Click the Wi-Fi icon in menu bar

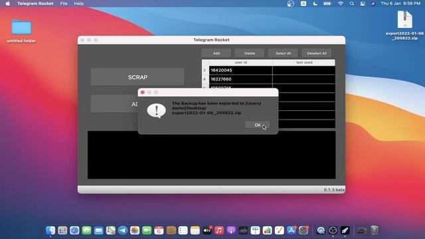click(x=341, y=3)
